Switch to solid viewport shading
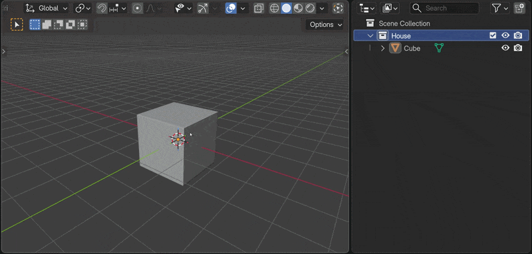Screen dimensions: 532x254 point(287,8)
